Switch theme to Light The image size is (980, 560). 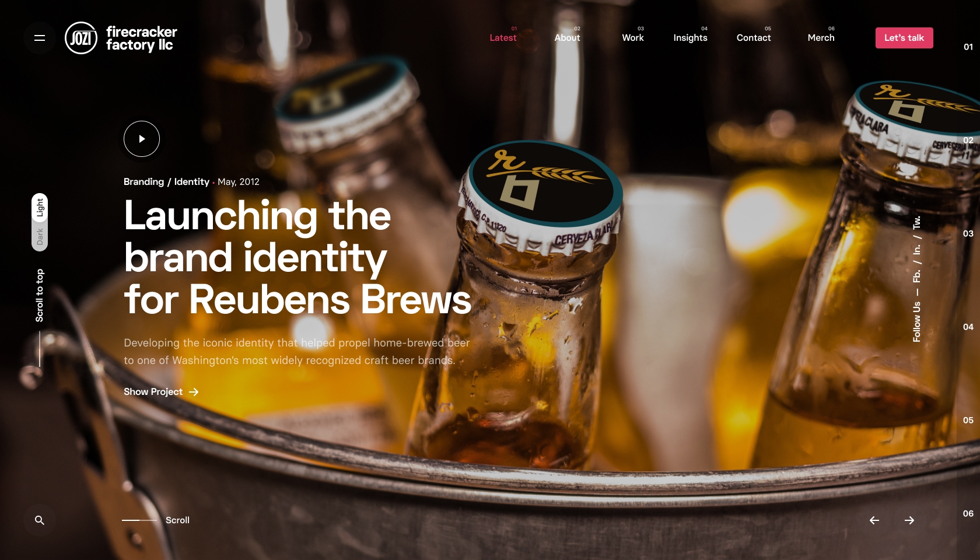(40, 208)
